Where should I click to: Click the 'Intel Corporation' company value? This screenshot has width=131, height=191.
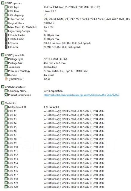point(53,91)
